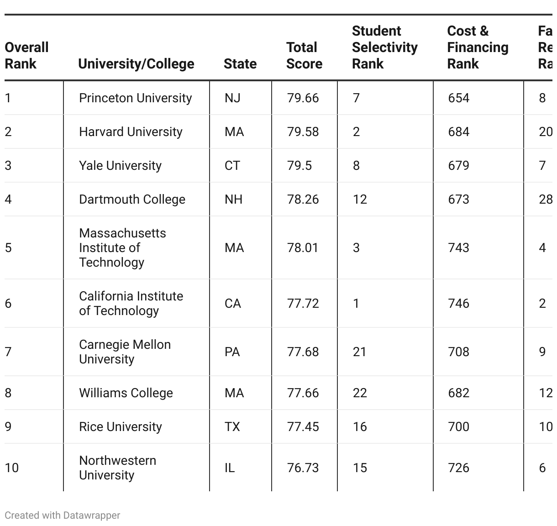Click the Overall Rank column header
The height and width of the screenshot is (526, 557).
(x=26, y=55)
